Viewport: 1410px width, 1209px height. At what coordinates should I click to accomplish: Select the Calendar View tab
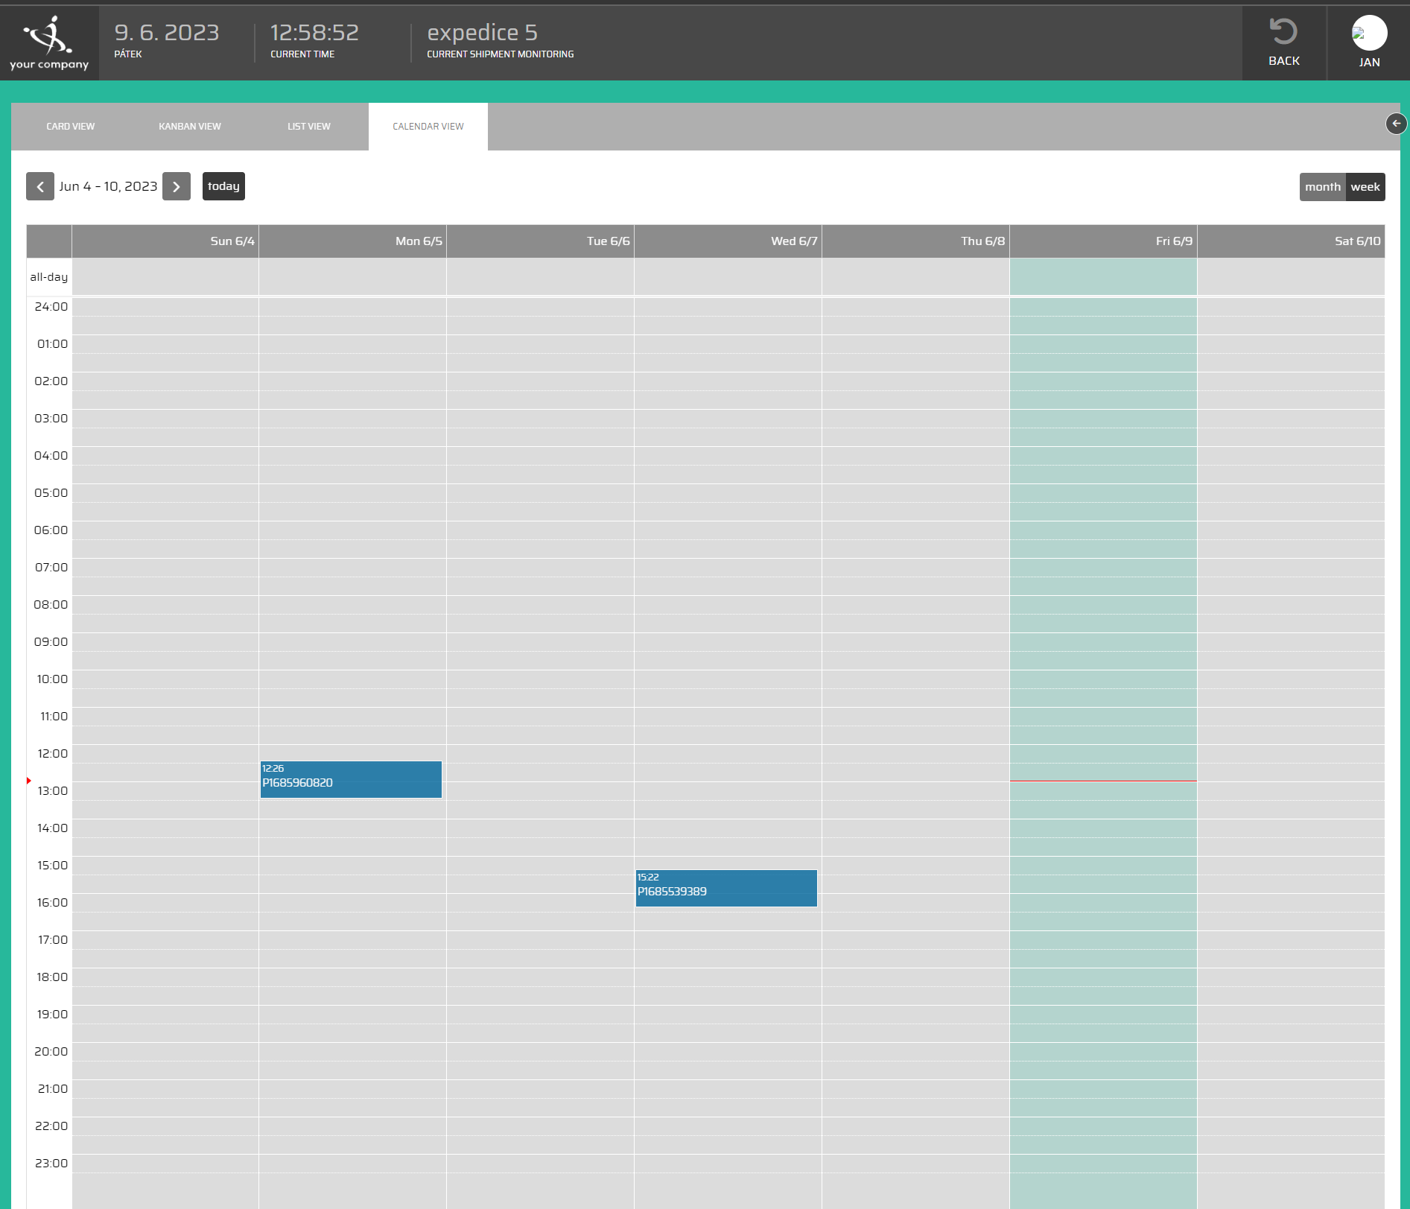click(428, 127)
